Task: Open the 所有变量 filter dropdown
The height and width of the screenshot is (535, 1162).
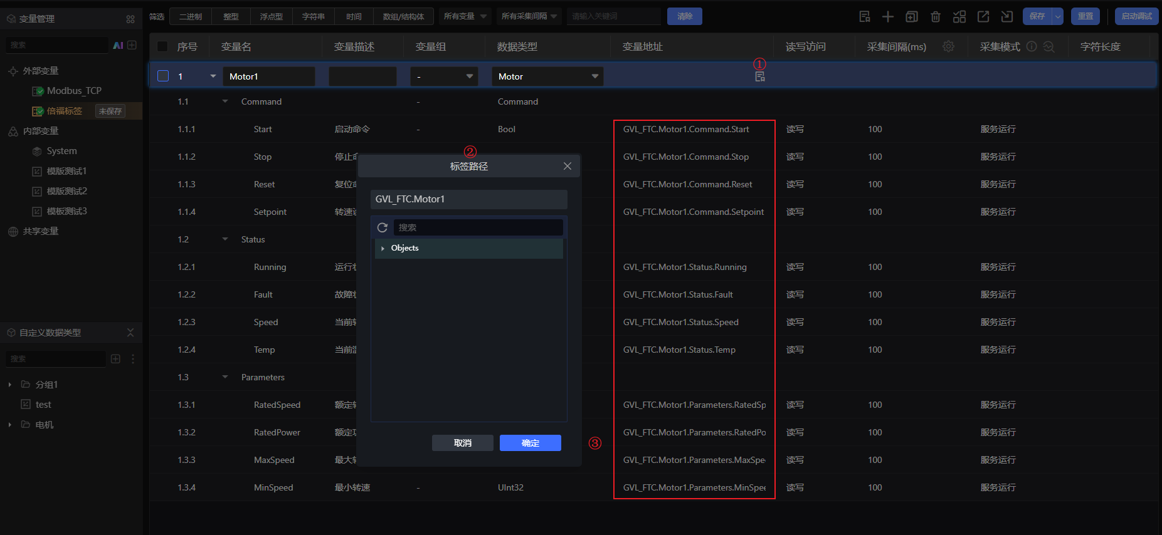Action: coord(465,16)
